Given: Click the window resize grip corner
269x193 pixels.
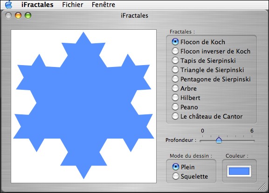Looking at the screenshot, I should coord(262,186).
